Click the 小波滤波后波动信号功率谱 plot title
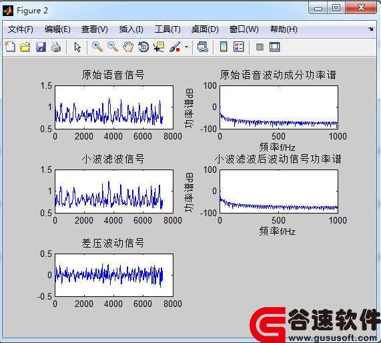The height and width of the screenshot is (343, 381). (278, 159)
